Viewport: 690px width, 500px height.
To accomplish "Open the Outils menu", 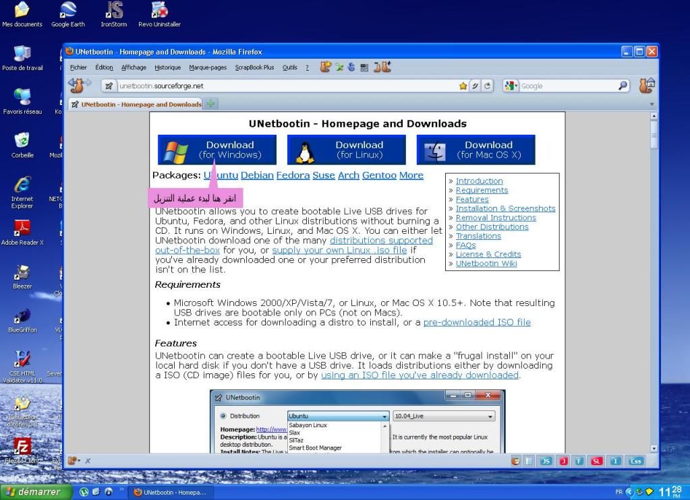I will [289, 67].
